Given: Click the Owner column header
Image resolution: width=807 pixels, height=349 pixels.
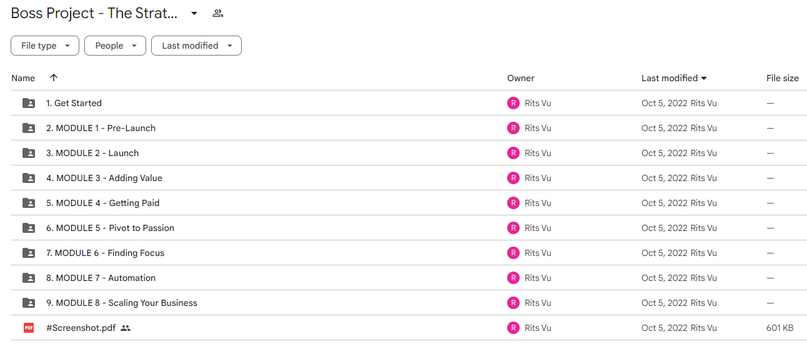Looking at the screenshot, I should point(521,78).
